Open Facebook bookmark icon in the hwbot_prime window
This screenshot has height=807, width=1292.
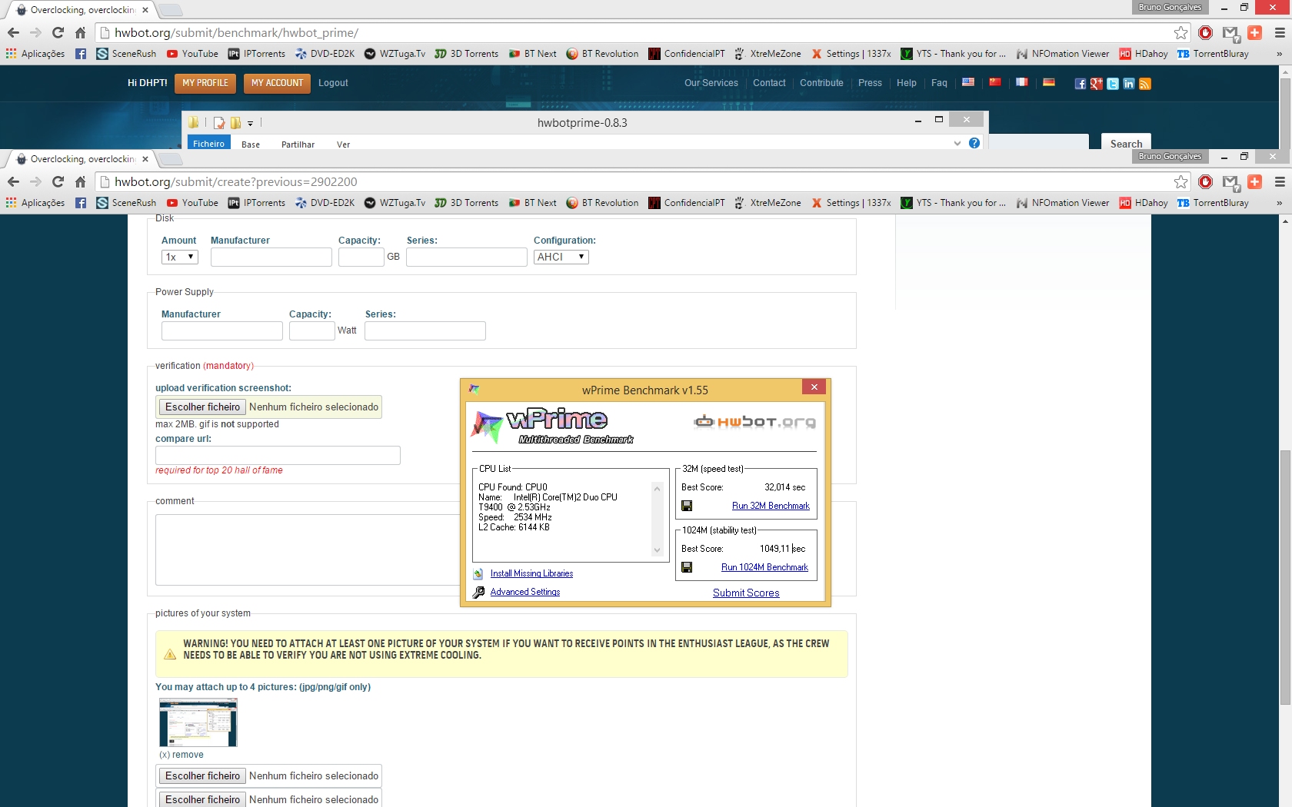tap(81, 54)
